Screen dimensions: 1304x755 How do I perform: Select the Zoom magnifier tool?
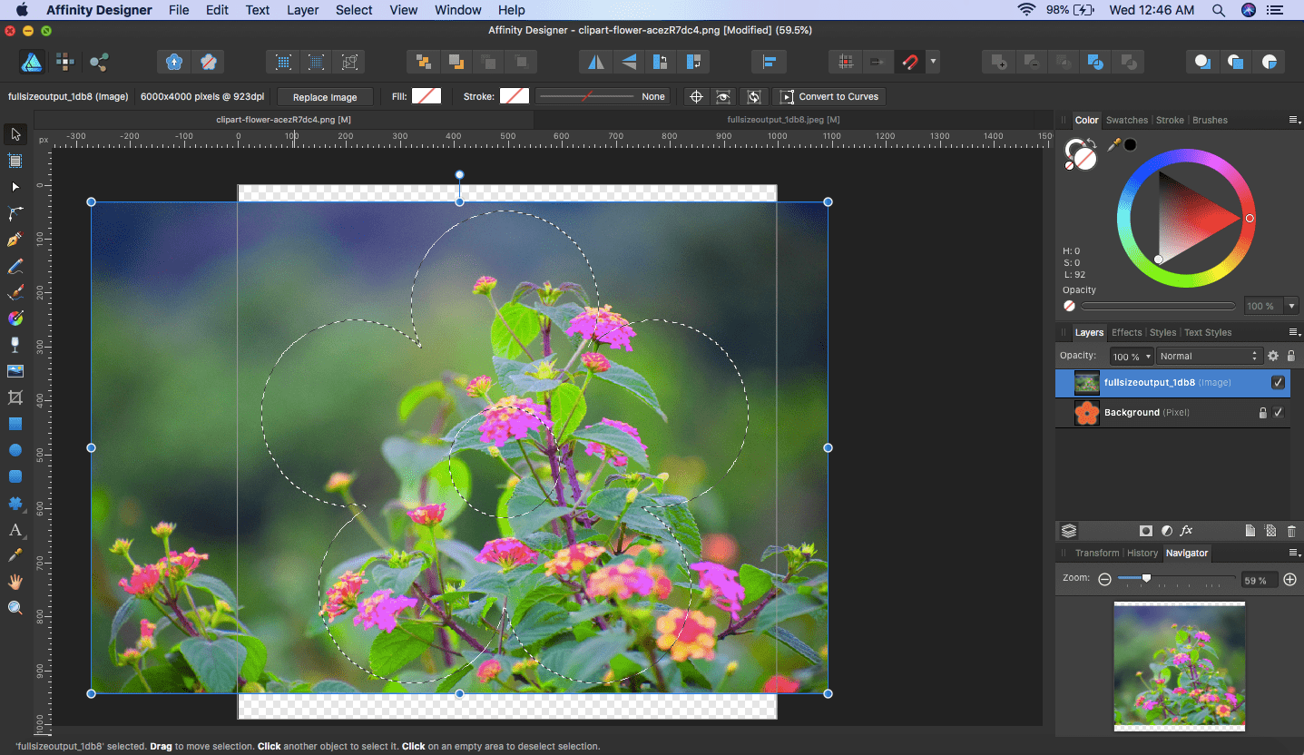coord(15,608)
